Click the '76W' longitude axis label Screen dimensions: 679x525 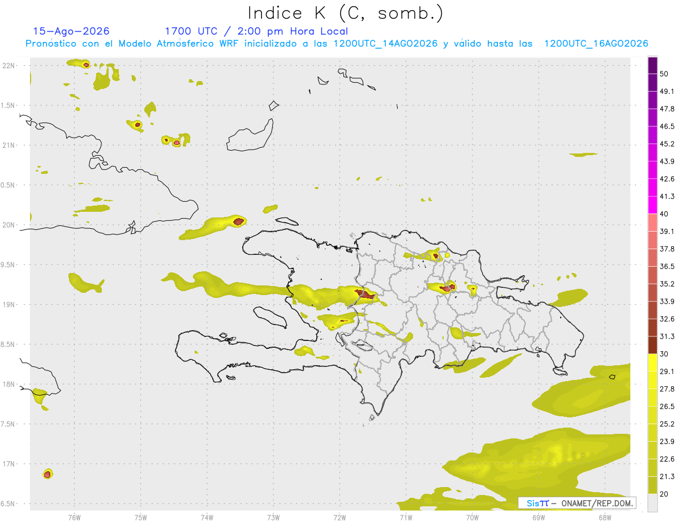74,518
